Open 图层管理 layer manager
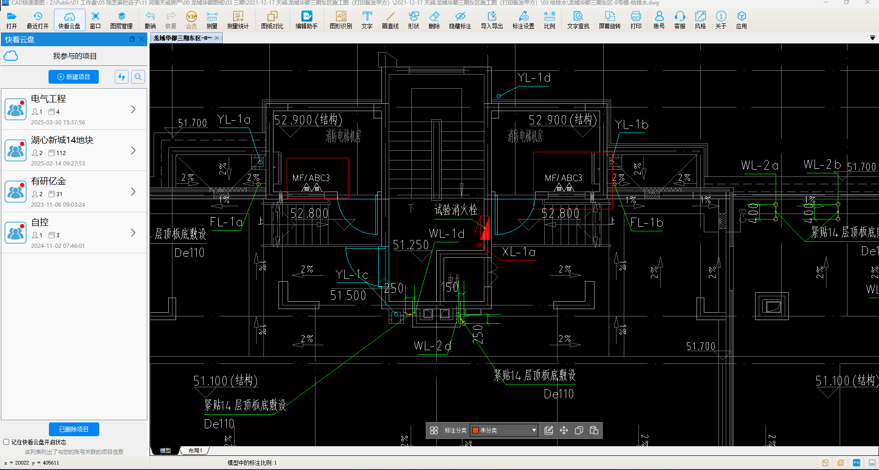 point(121,20)
